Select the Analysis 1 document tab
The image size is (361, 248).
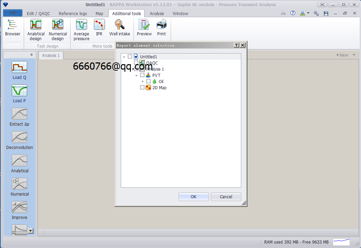[51, 55]
